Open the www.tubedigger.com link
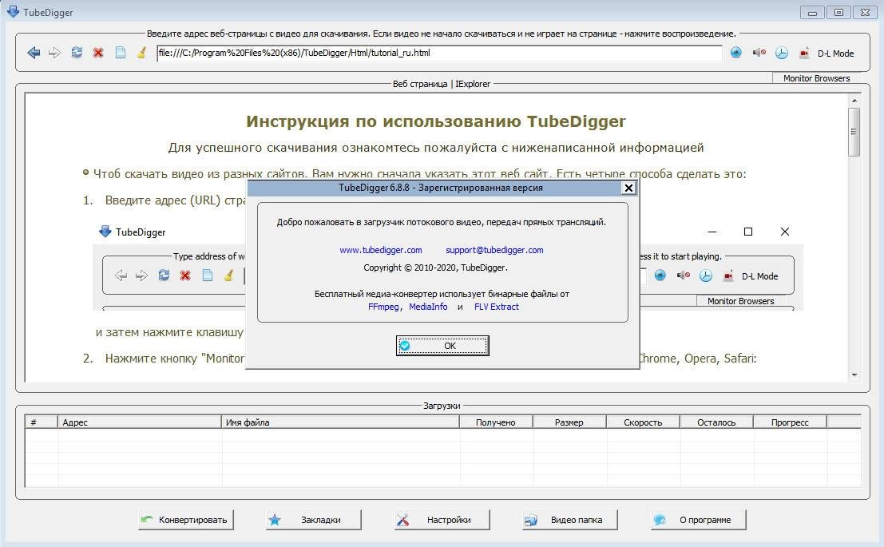884x547 pixels. tap(381, 250)
